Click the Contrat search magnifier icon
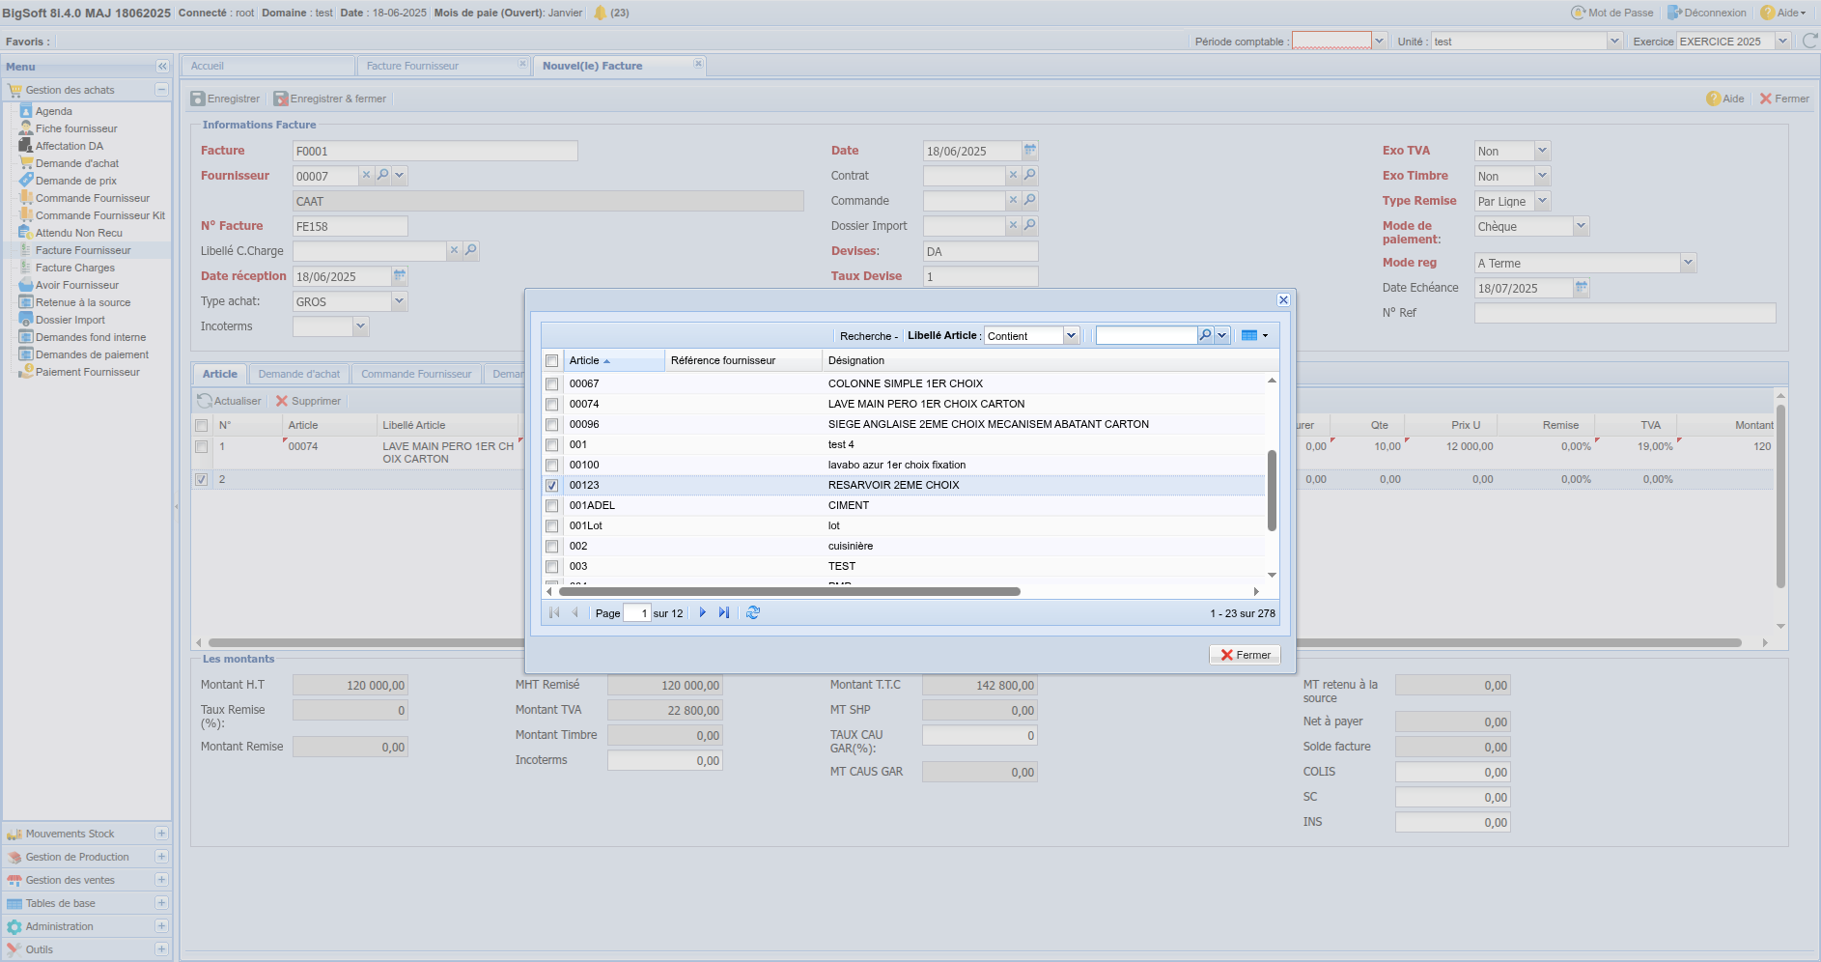Image resolution: width=1821 pixels, height=962 pixels. pyautogui.click(x=1030, y=175)
